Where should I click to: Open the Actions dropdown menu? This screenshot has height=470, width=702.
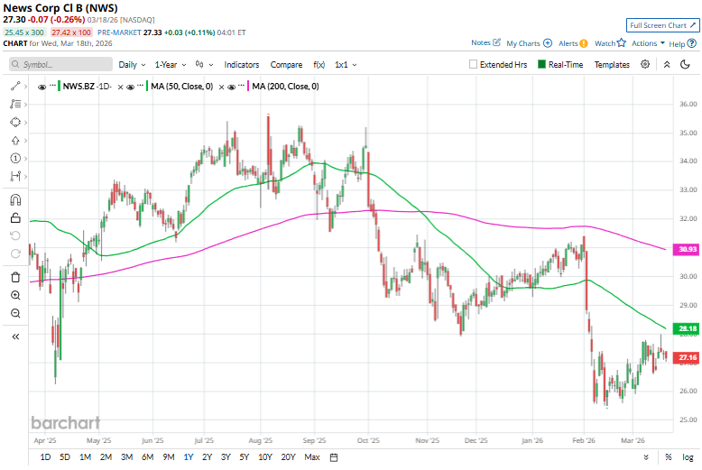648,43
